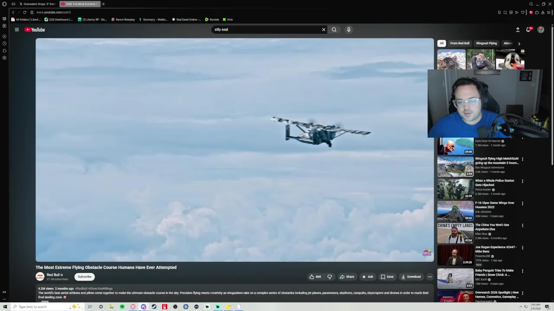This screenshot has height=311, width=554.
Task: Switch to Overwatch Drops X tab
Action: click(x=38, y=4)
